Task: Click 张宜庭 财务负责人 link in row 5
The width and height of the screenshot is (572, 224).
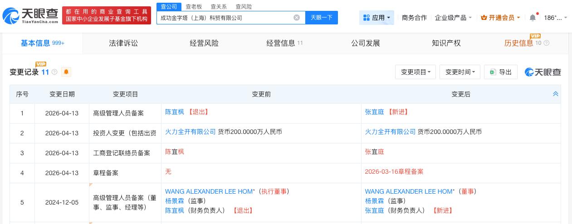Action: 375,210
